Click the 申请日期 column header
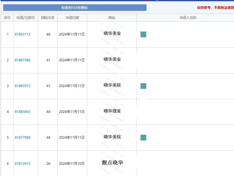Screen dimensions: 234x176 [x=72, y=18]
